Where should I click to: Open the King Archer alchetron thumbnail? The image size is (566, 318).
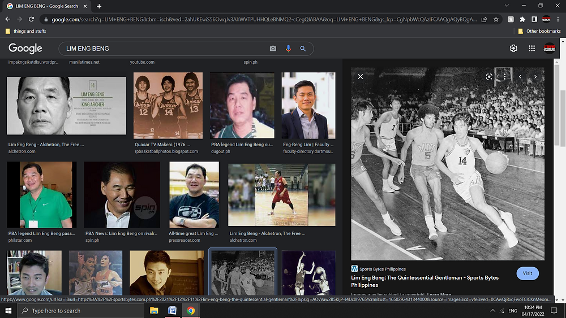pyautogui.click(x=66, y=106)
